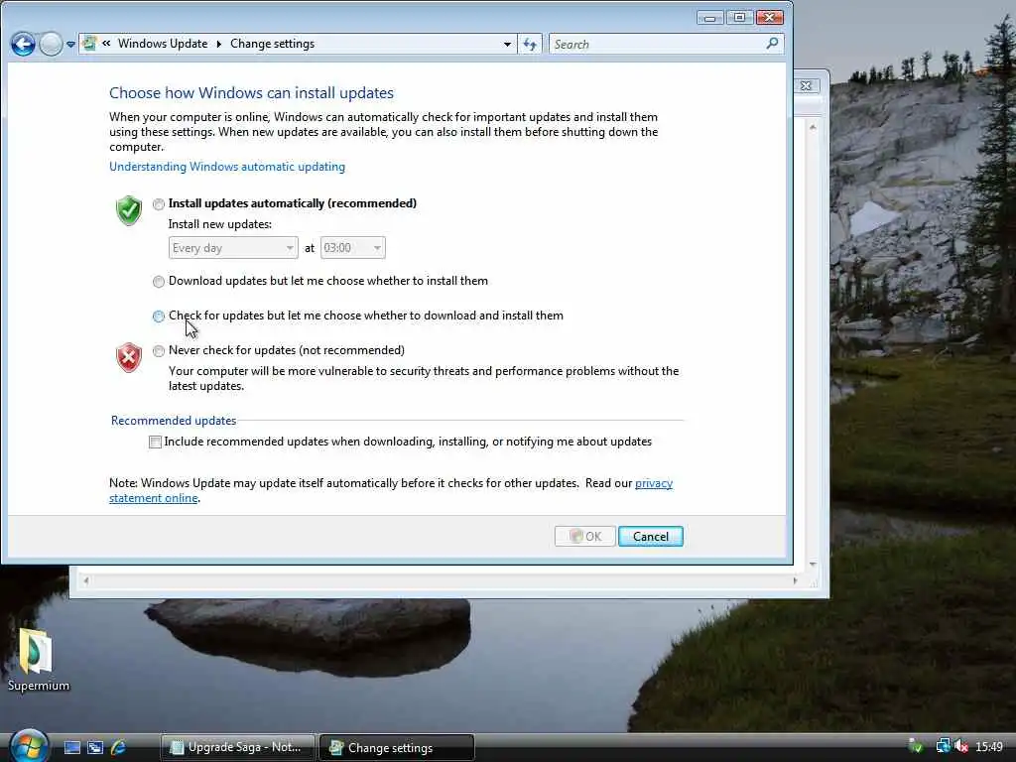Screen dimensions: 1016x762
Task: Close the background window behind Change settings
Action: click(806, 85)
